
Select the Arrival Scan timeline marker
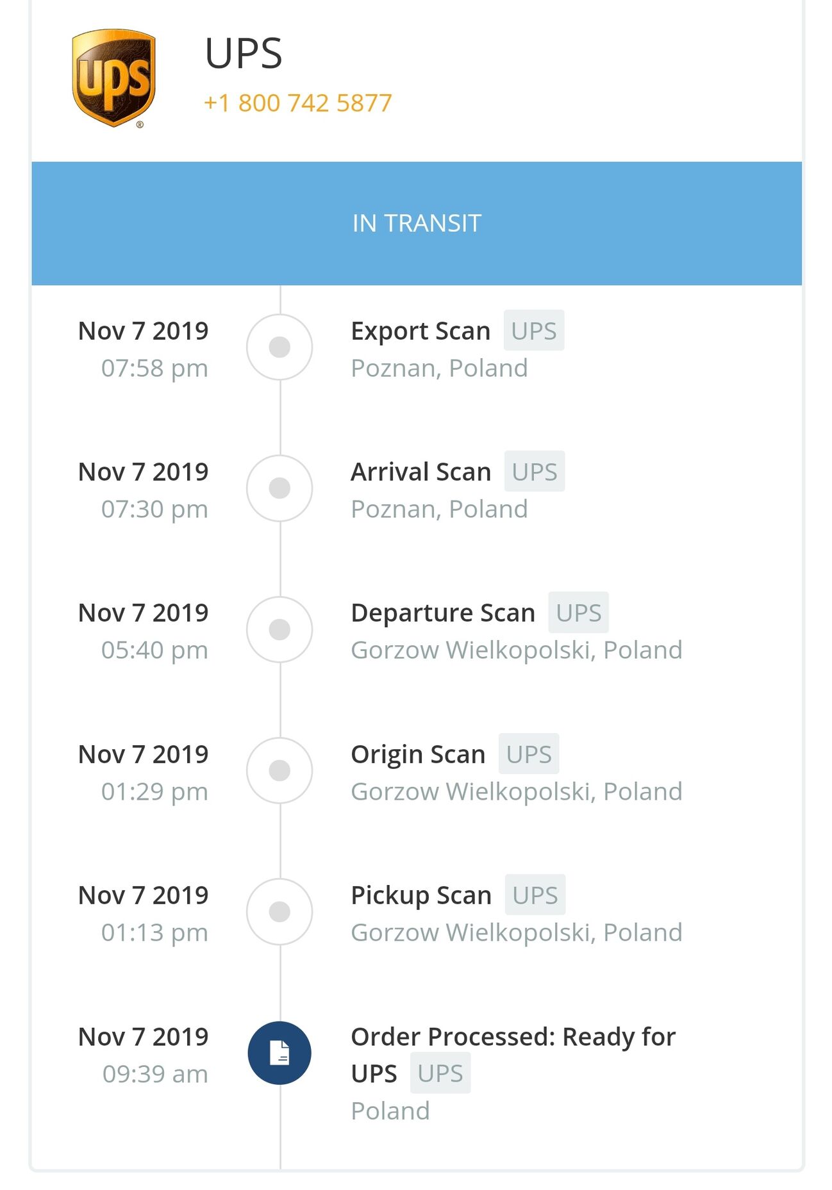[279, 488]
